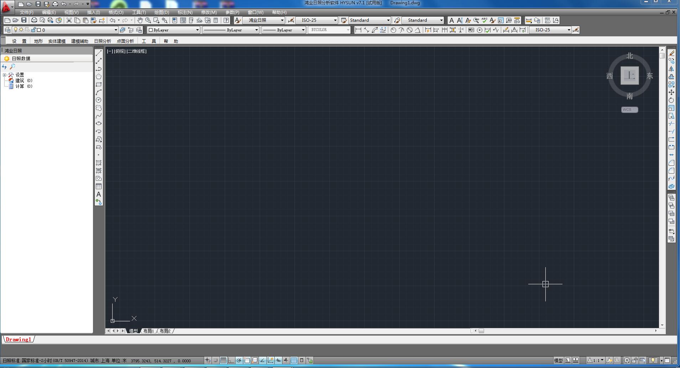Activate the Pan hand tool
The image size is (680, 368).
pyautogui.click(x=140, y=20)
